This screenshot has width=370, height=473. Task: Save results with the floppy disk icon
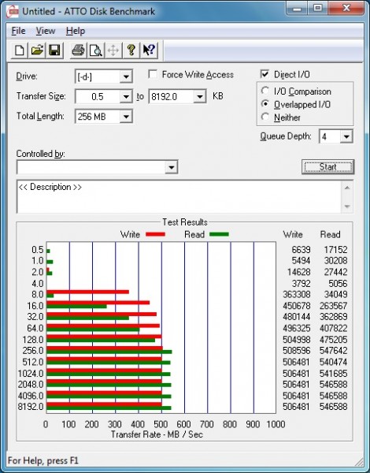[x=54, y=50]
